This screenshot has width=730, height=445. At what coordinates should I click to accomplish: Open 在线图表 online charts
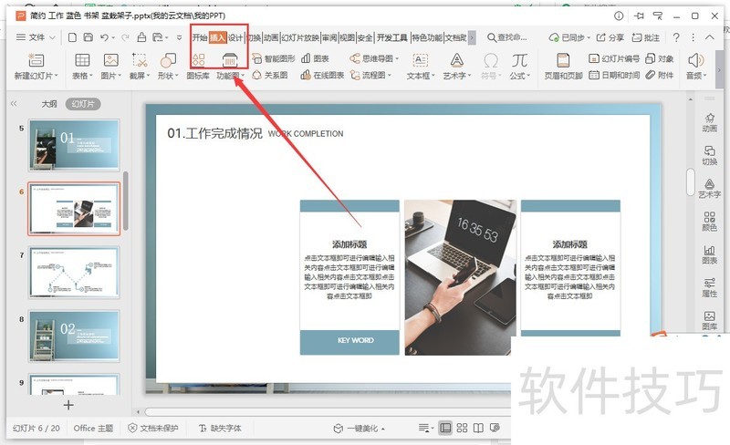[322, 75]
